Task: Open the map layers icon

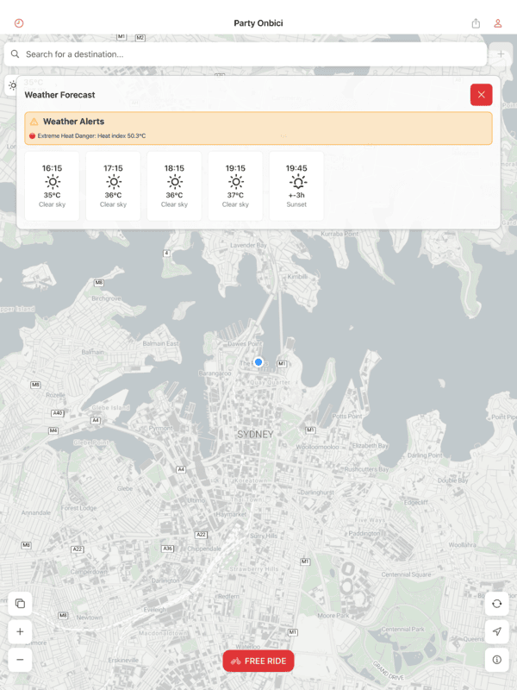Action: click(x=20, y=604)
